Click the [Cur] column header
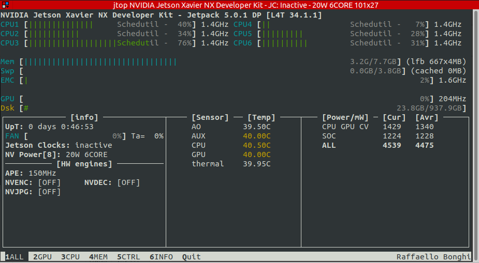Viewport: 479px width, 263px height. click(394, 117)
